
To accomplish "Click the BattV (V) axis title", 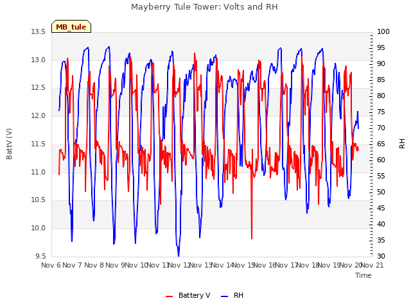I will click(x=9, y=144).
